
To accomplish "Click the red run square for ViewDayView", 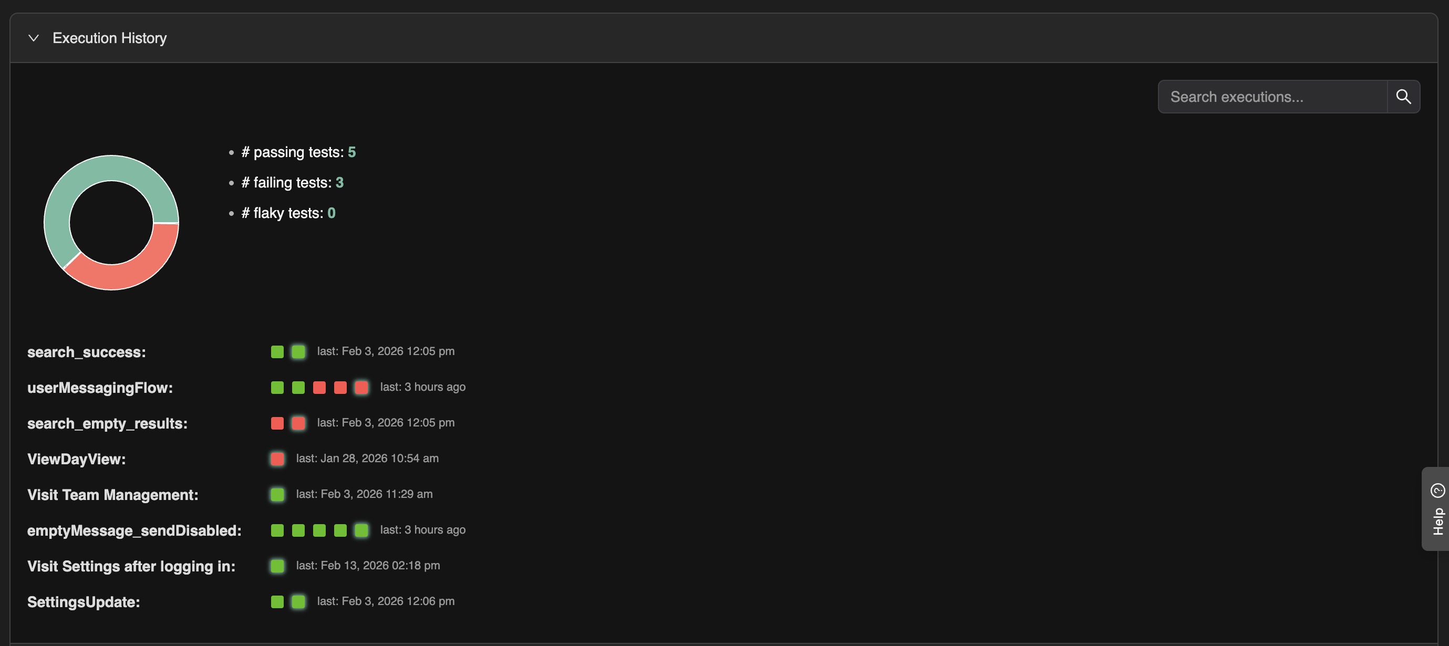I will coord(277,459).
